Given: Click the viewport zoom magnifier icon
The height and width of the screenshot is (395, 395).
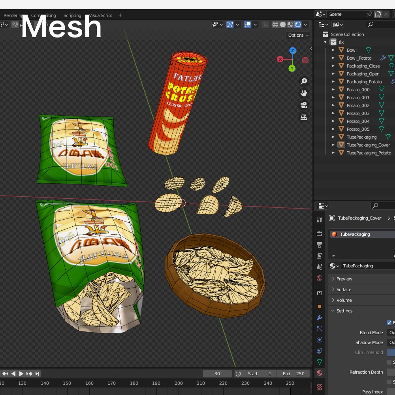Looking at the screenshot, I should pos(304,81).
